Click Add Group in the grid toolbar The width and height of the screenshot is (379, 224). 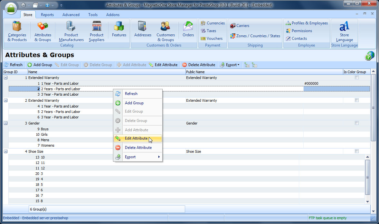[40, 65]
